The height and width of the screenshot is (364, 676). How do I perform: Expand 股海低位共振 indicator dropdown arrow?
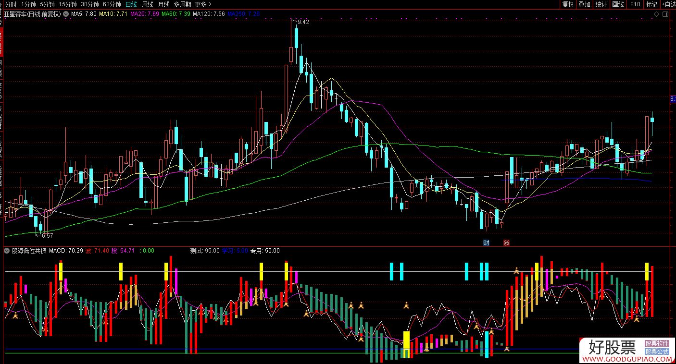click(x=7, y=251)
